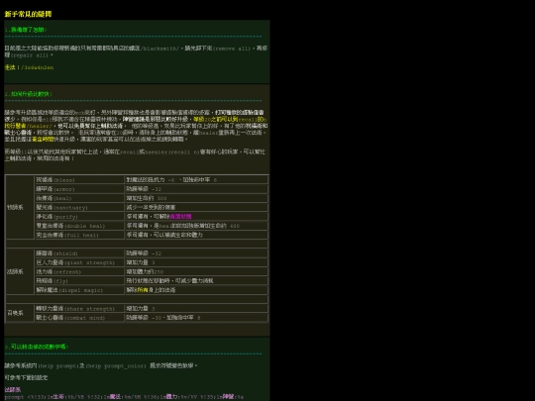Click the "(help prompt_color)" command text
Screen dimensions: 535x401
point(116,366)
